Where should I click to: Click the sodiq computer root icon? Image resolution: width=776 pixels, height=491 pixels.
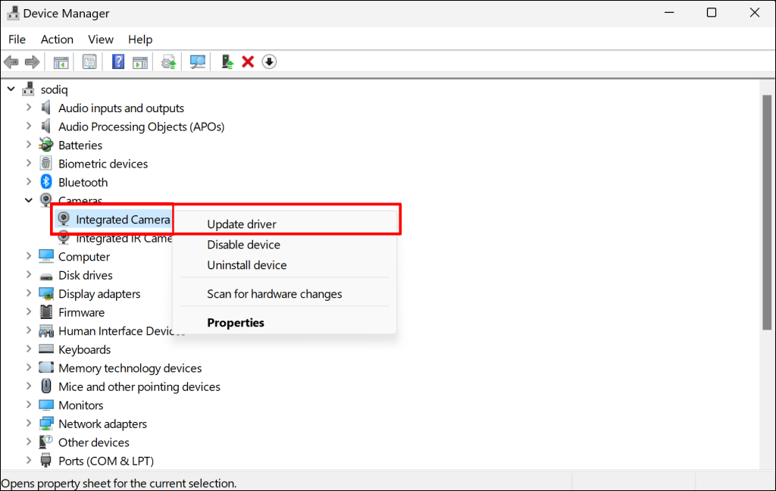(28, 89)
